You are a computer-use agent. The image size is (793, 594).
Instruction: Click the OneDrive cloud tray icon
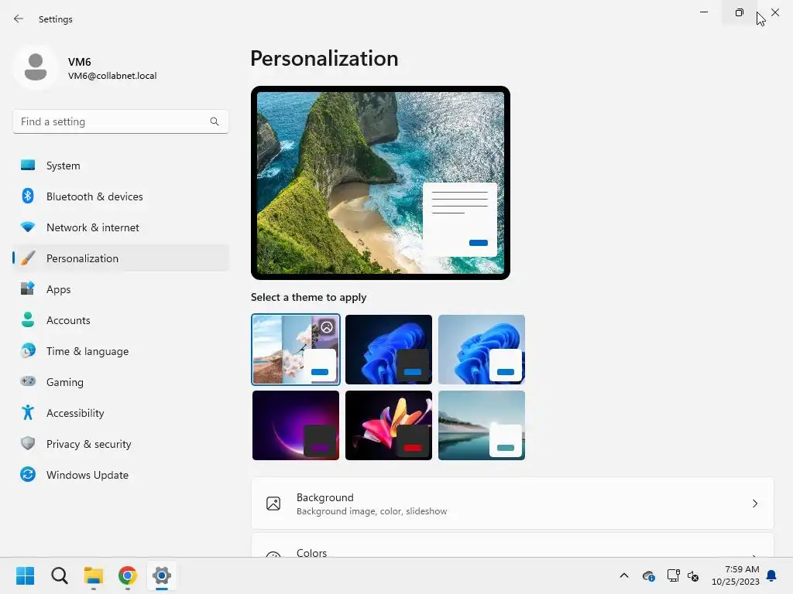point(648,575)
